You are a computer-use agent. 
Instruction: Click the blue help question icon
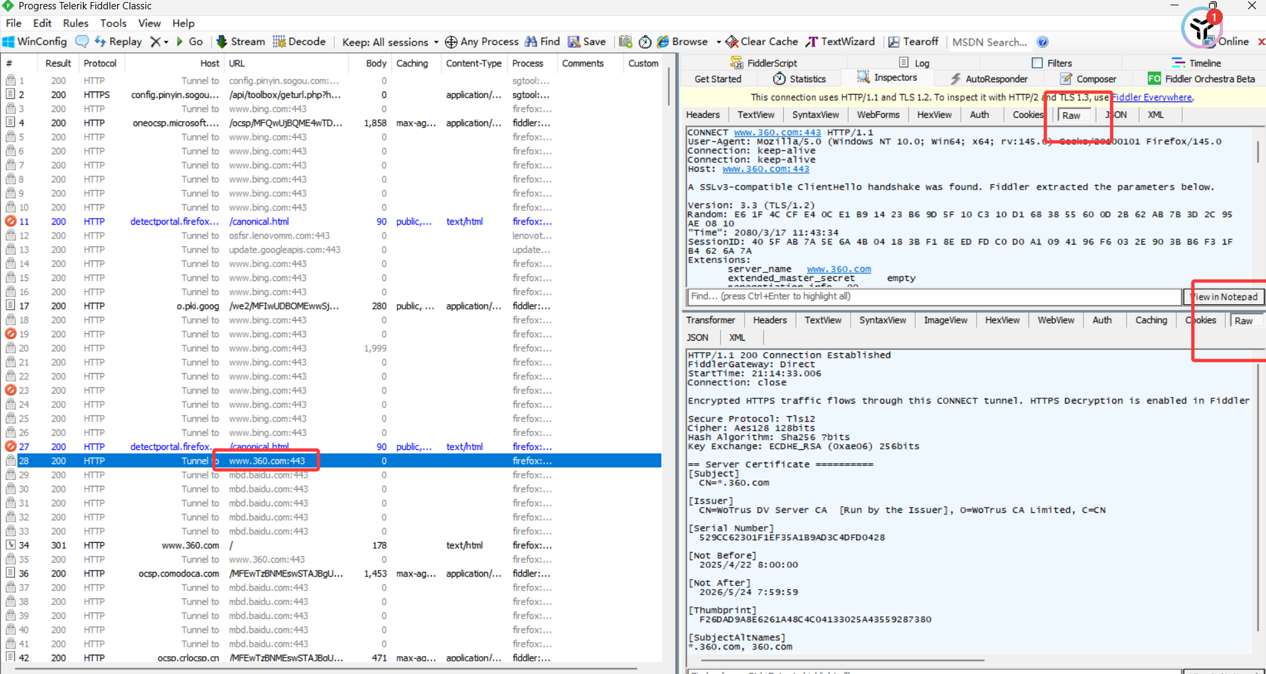point(1043,42)
